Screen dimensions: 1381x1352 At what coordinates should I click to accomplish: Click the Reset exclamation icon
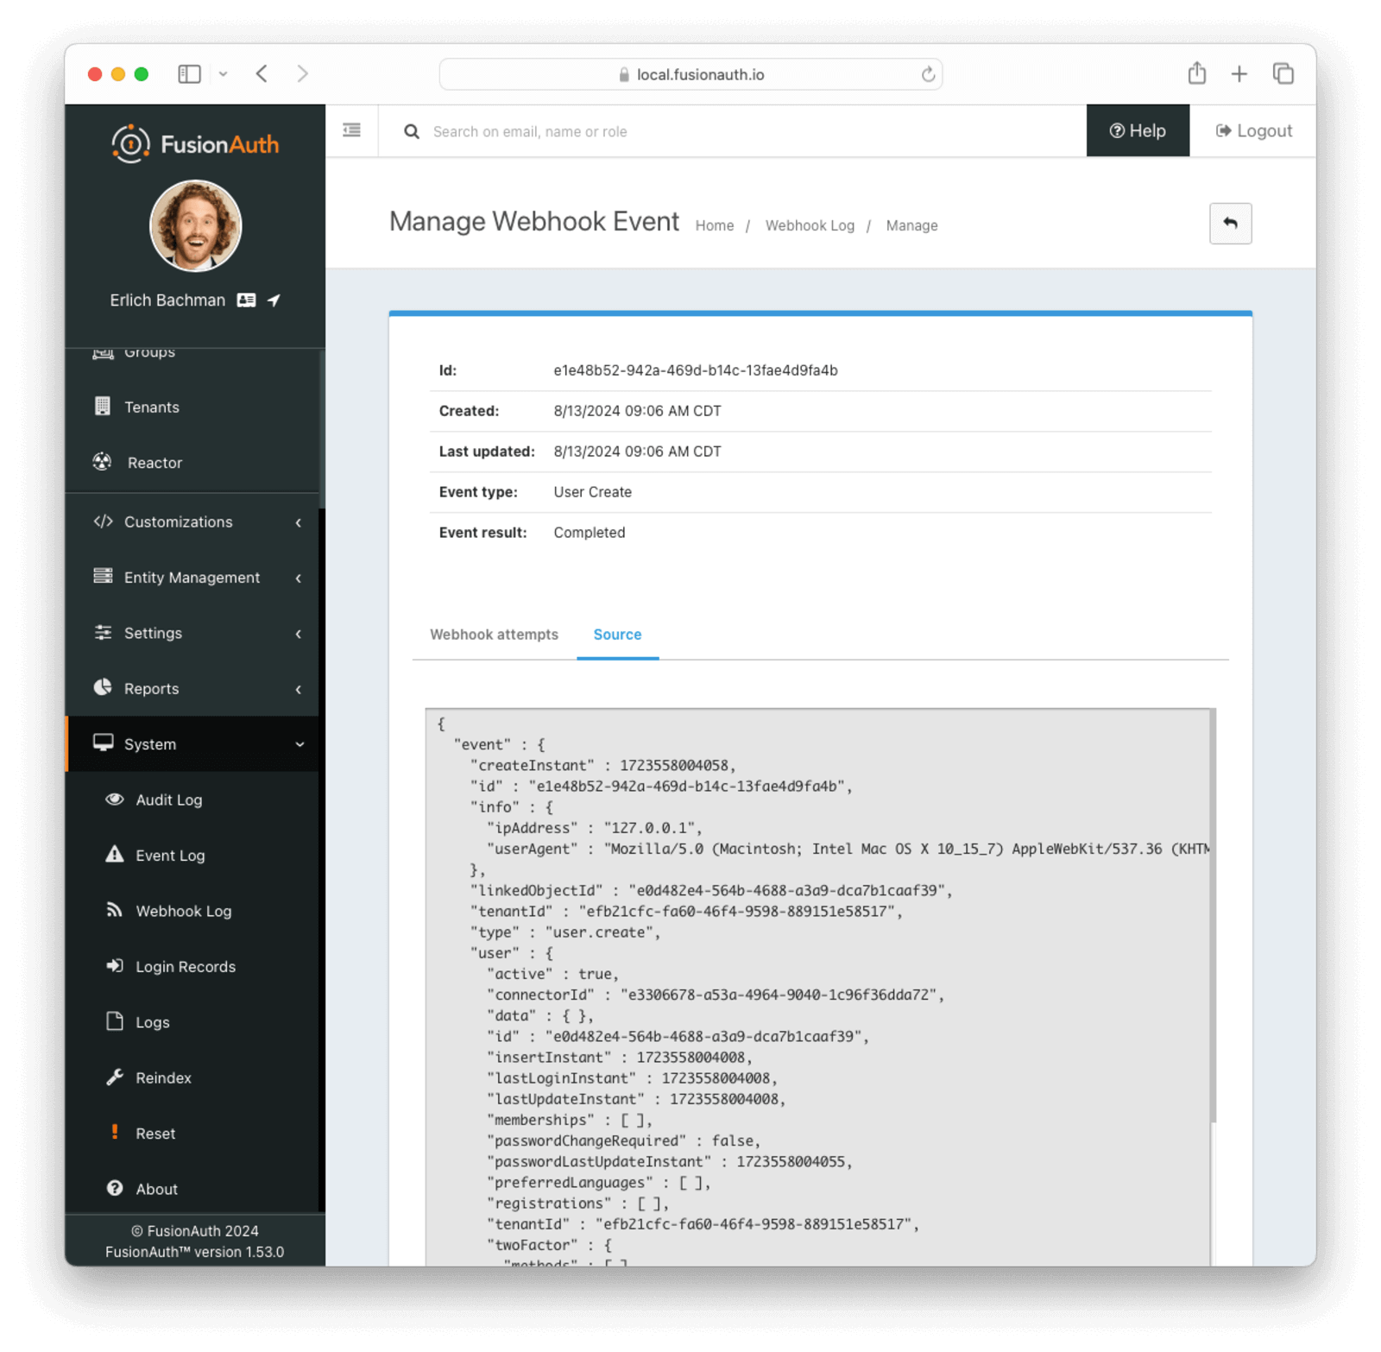coord(114,1132)
